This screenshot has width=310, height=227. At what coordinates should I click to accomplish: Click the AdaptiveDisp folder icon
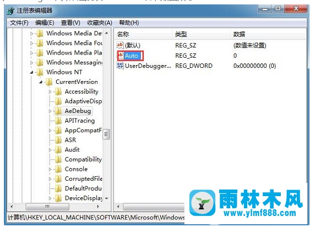pyautogui.click(x=58, y=101)
